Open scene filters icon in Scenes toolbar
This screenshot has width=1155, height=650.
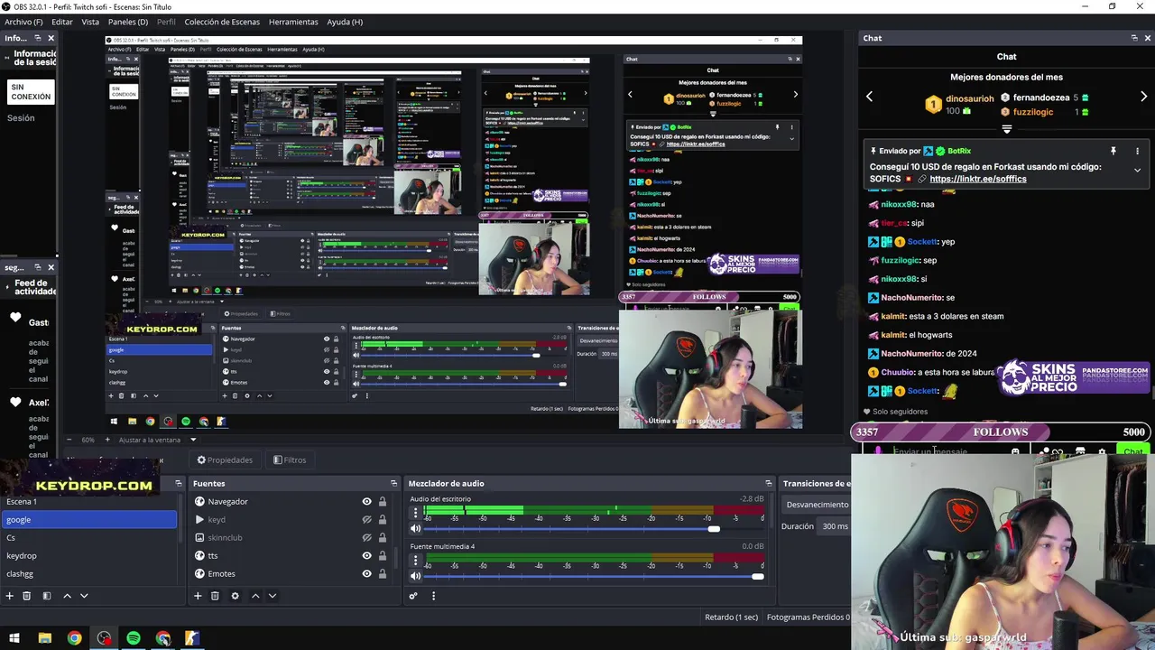click(x=46, y=596)
